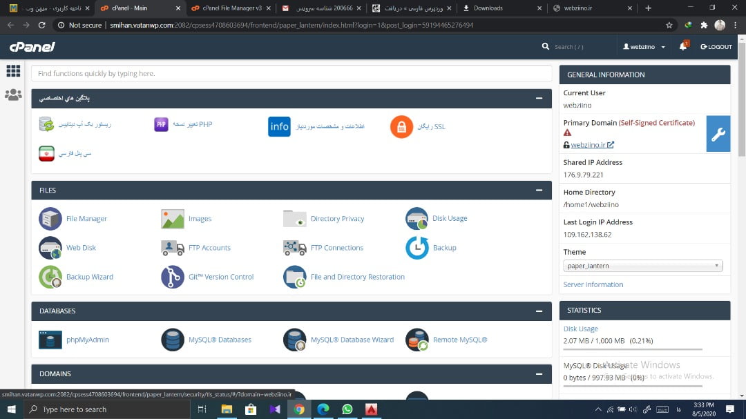Click the wrench icon beside Primary Domain
This screenshot has height=419, width=746.
[718, 134]
